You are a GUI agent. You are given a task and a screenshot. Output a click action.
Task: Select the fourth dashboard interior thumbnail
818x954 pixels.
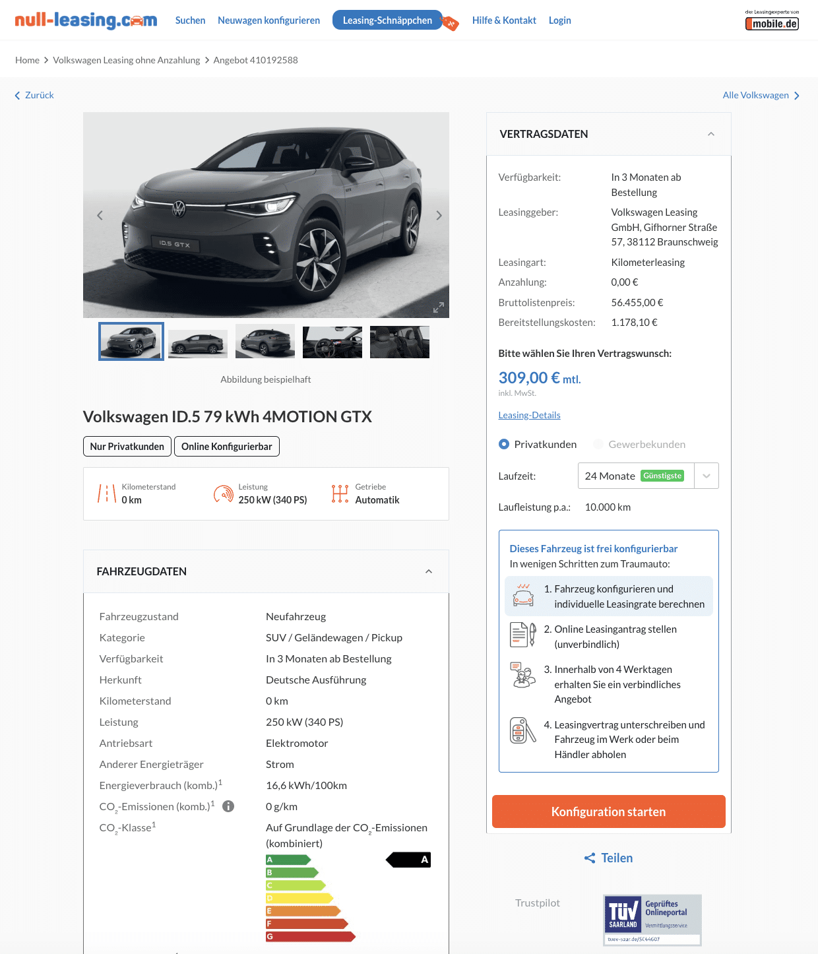pos(332,342)
